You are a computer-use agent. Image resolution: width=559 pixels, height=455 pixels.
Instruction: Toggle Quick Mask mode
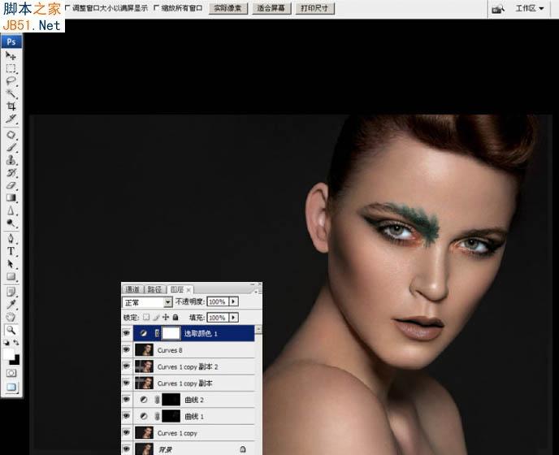11,373
